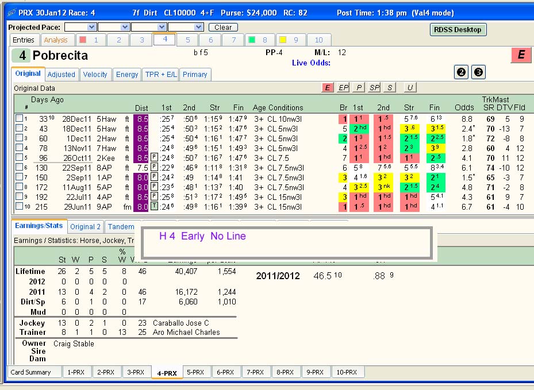Go to race 7-PRX tab

255,372
